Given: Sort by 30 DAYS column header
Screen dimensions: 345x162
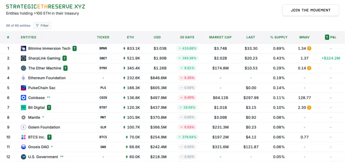Looking at the screenshot, I should tap(187, 37).
